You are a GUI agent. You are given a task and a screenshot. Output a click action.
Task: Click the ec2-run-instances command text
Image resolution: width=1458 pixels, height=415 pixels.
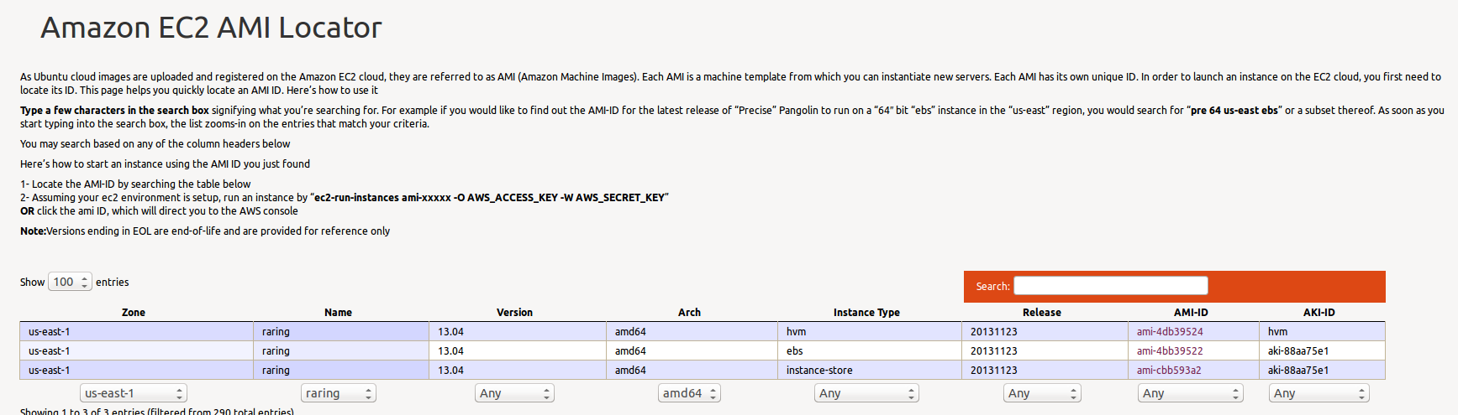[491, 198]
